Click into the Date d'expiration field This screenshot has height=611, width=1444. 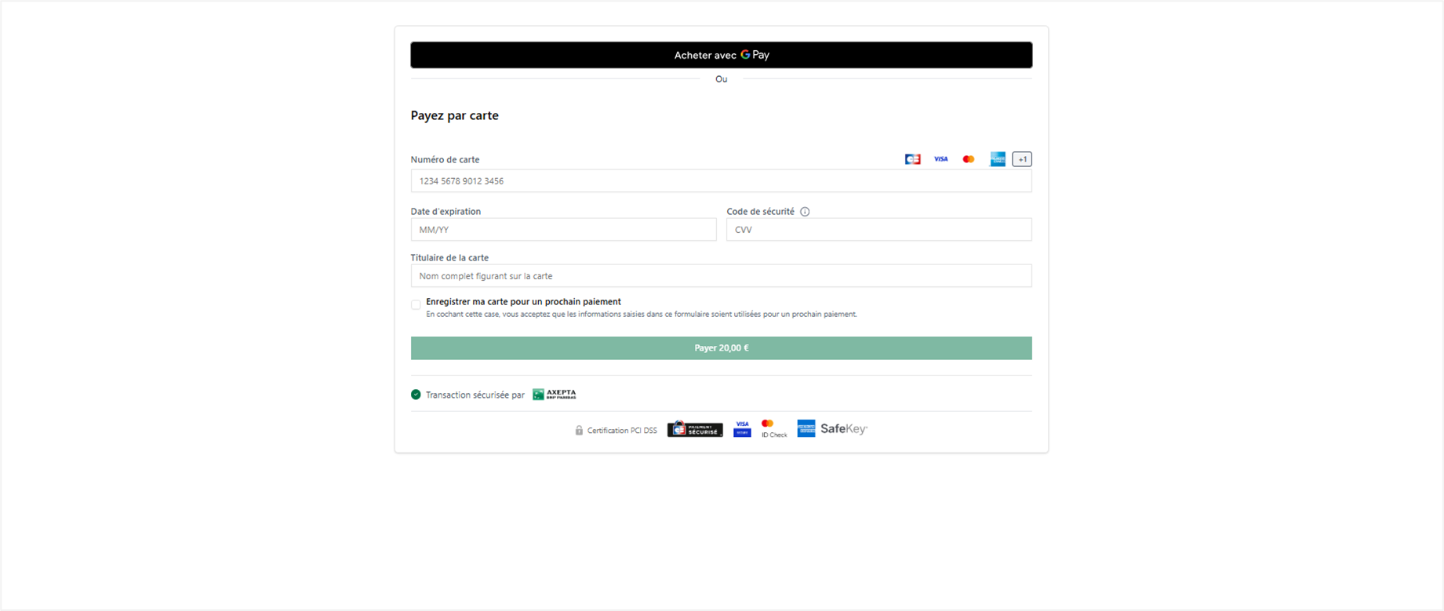pos(563,230)
